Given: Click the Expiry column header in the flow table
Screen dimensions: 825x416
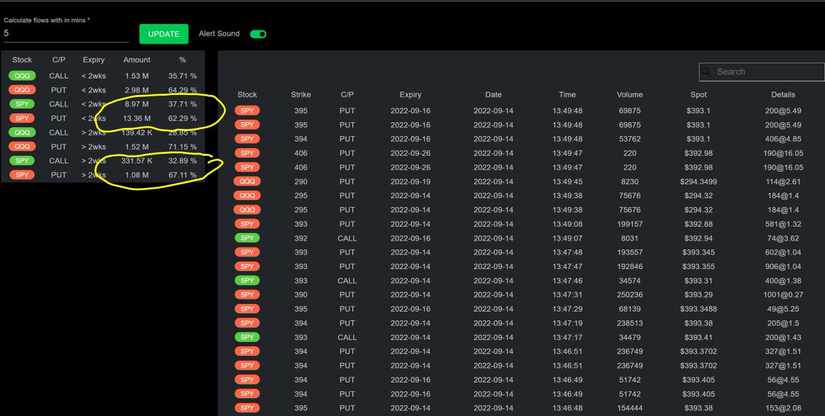Looking at the screenshot, I should [x=410, y=95].
